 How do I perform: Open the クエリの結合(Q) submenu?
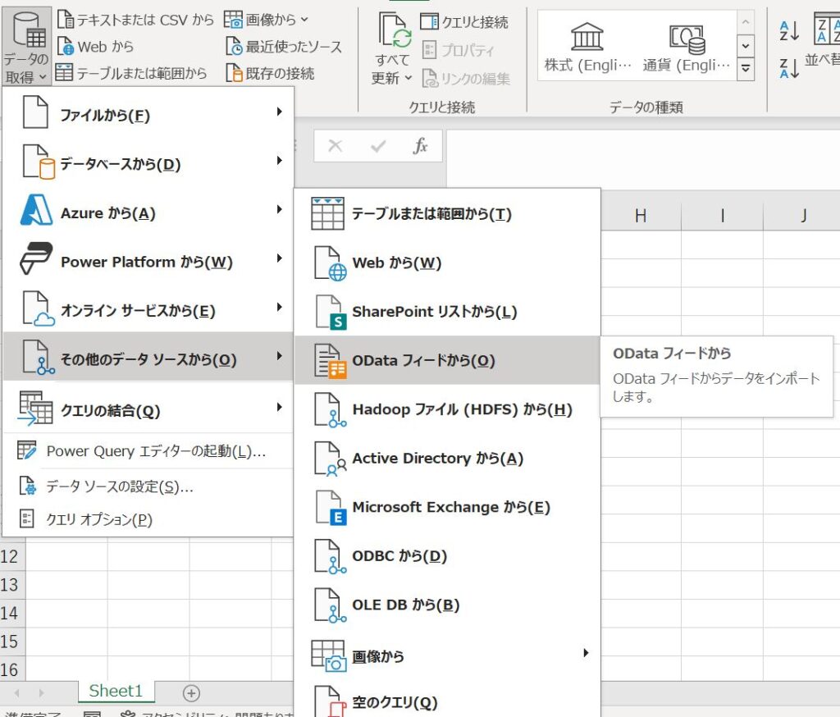pyautogui.click(x=148, y=409)
